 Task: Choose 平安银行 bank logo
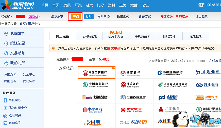(206, 97)
